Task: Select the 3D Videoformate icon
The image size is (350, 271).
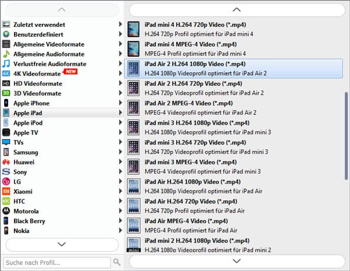Action: [6, 93]
